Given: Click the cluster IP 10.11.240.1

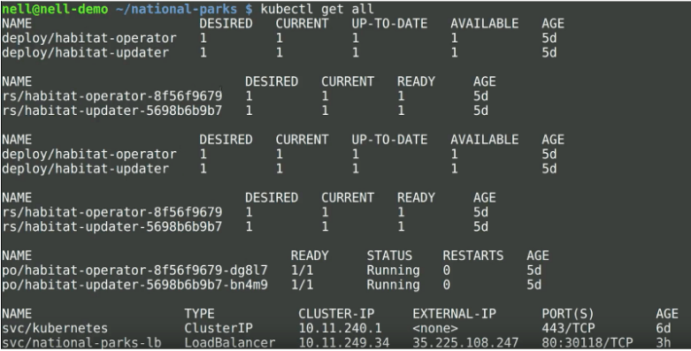Looking at the screenshot, I should 341,329.
